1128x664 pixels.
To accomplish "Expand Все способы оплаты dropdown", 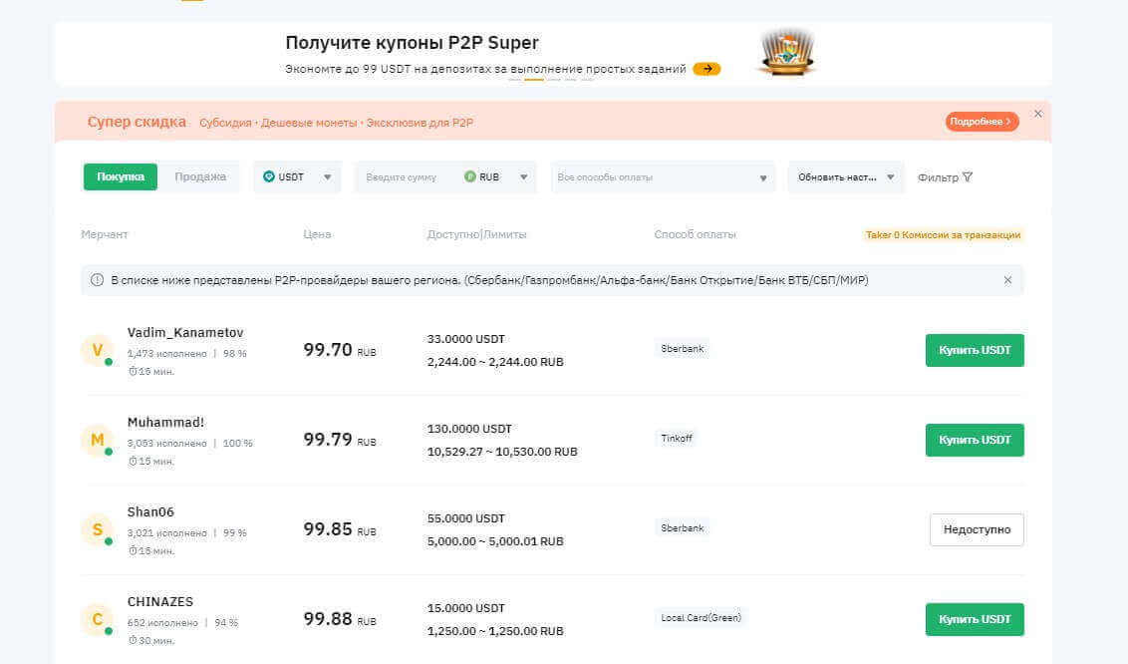I will [x=663, y=176].
